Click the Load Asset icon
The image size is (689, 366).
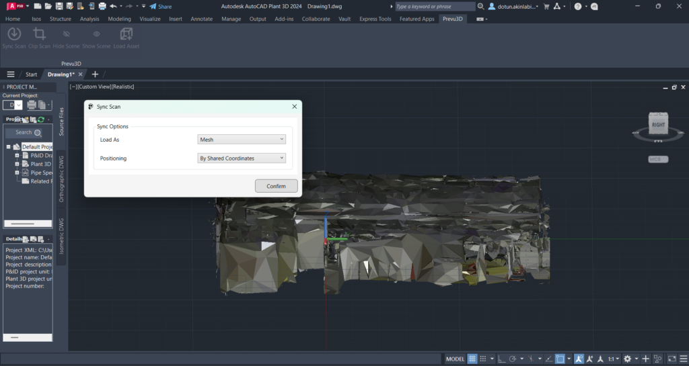coord(126,34)
